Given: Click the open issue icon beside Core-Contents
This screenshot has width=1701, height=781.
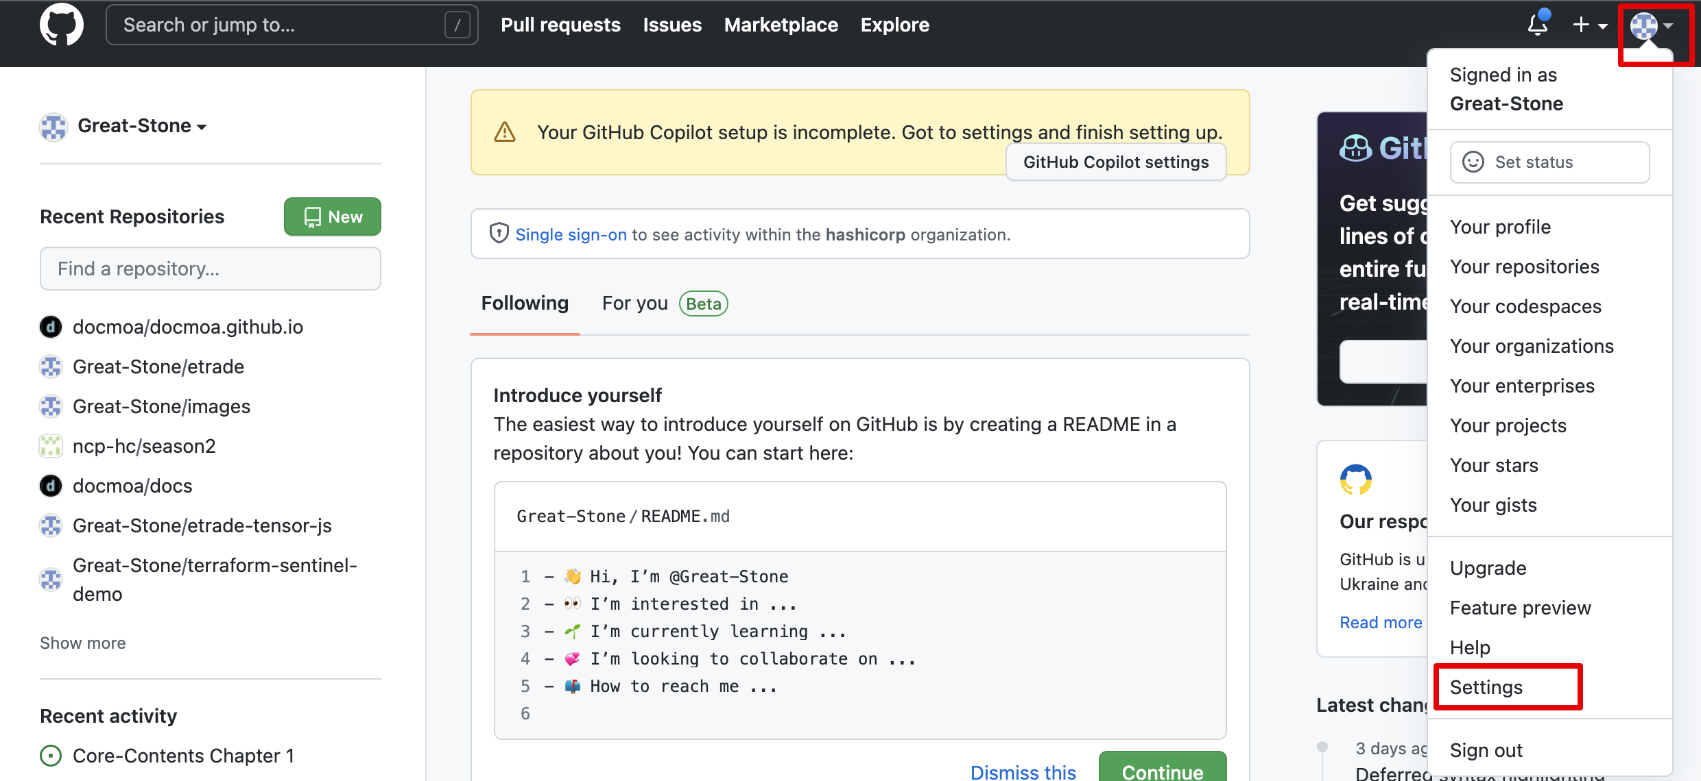Looking at the screenshot, I should [51, 756].
